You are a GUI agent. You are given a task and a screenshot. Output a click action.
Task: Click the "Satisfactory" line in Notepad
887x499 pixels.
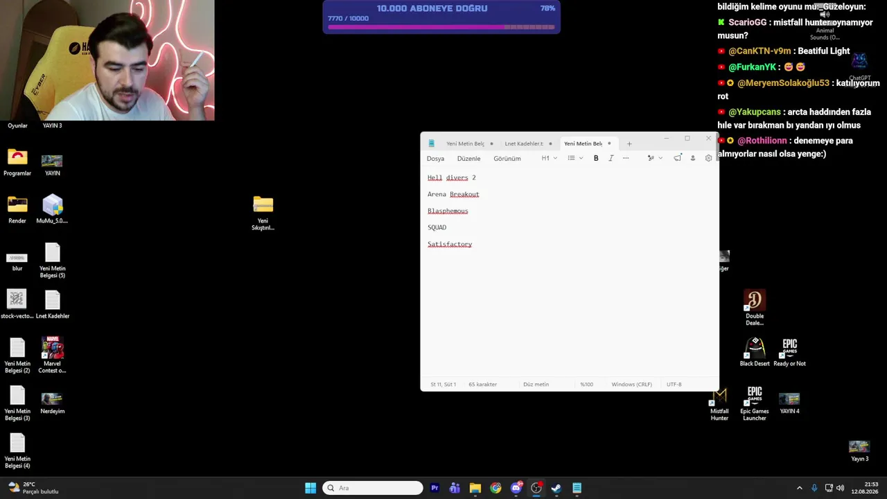[x=450, y=244]
